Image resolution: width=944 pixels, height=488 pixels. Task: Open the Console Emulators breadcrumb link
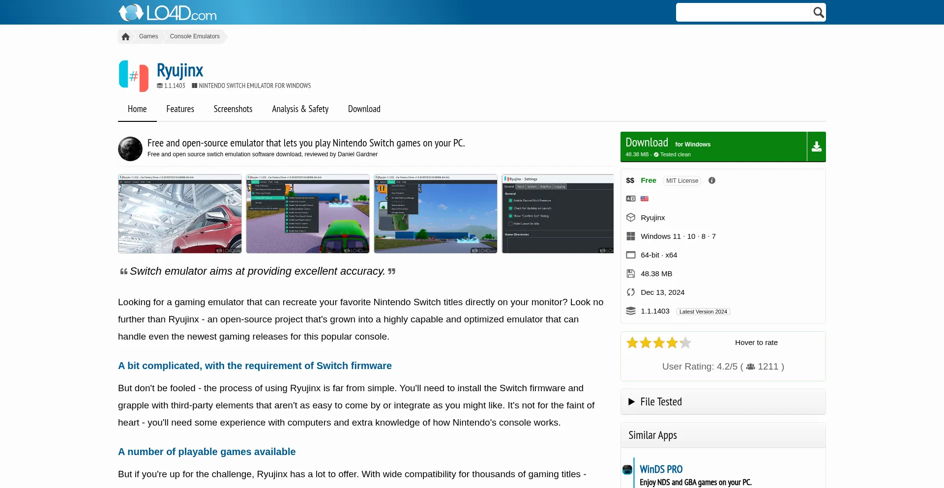(195, 36)
